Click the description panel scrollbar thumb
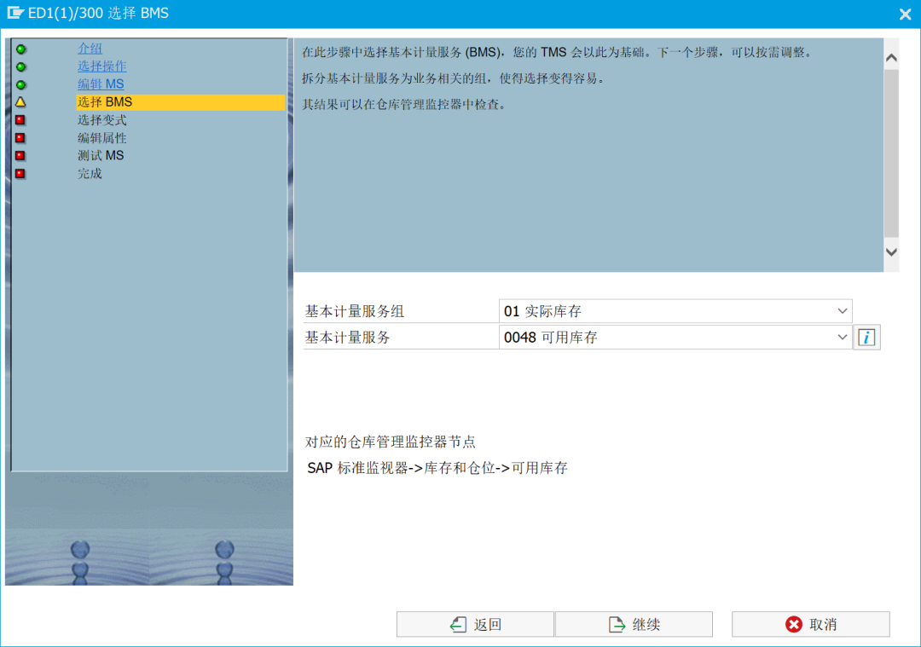This screenshot has height=647, width=921. 891,153
